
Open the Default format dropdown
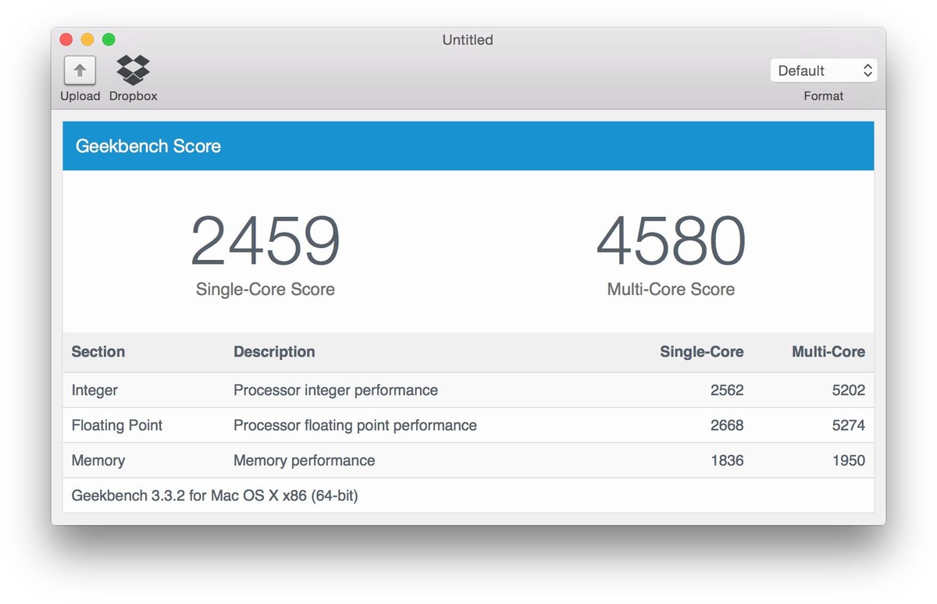824,70
